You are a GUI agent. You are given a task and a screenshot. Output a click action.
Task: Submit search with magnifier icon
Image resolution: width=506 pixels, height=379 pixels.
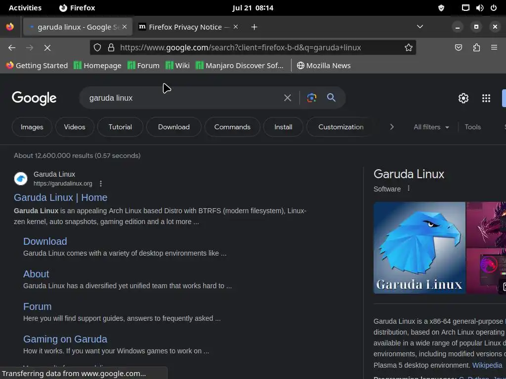point(331,97)
